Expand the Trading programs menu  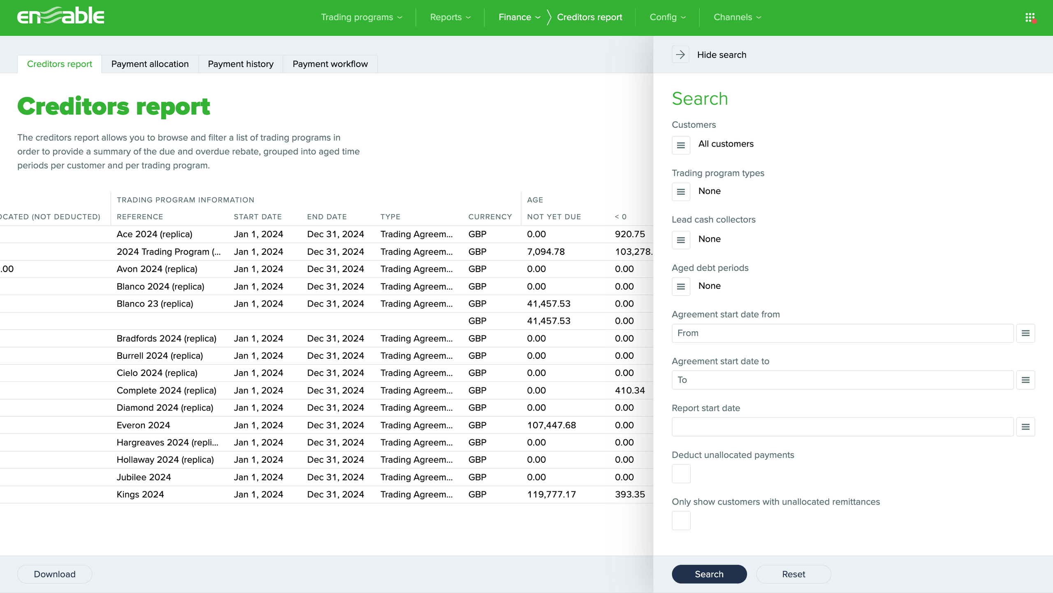[x=362, y=17]
